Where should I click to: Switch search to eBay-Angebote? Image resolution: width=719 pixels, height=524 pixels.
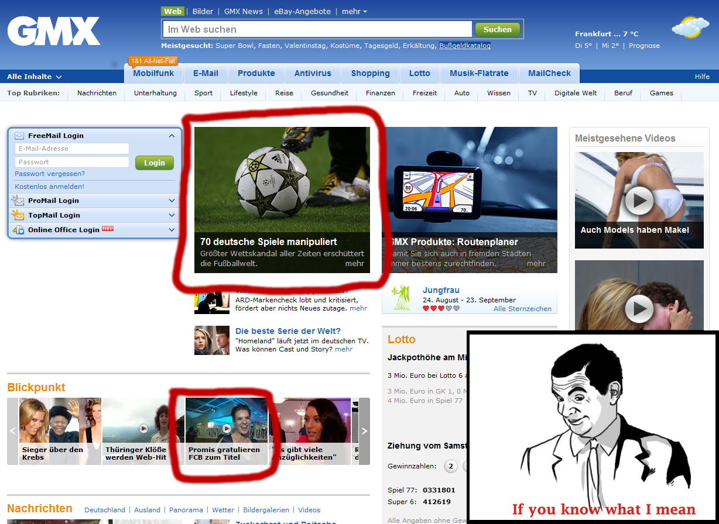(x=302, y=11)
